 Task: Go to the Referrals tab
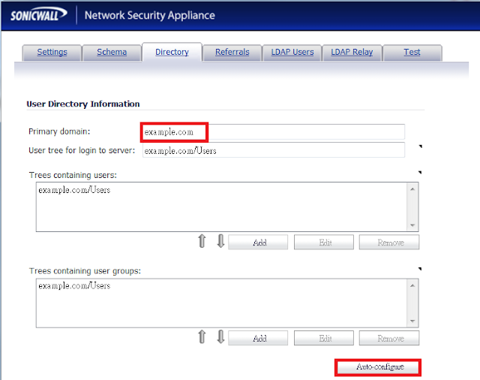click(x=232, y=53)
